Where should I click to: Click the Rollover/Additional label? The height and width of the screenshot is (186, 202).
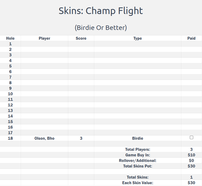click(137, 161)
